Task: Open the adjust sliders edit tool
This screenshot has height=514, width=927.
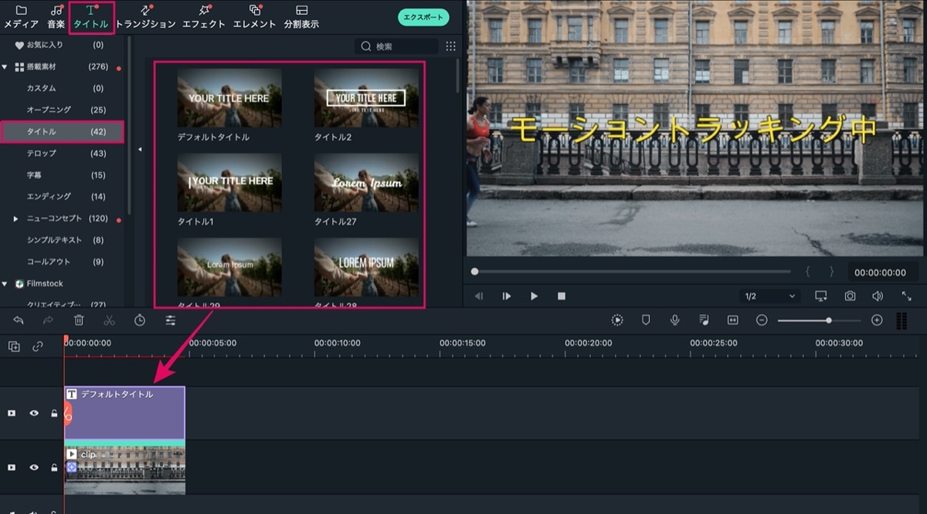Action: [x=171, y=320]
